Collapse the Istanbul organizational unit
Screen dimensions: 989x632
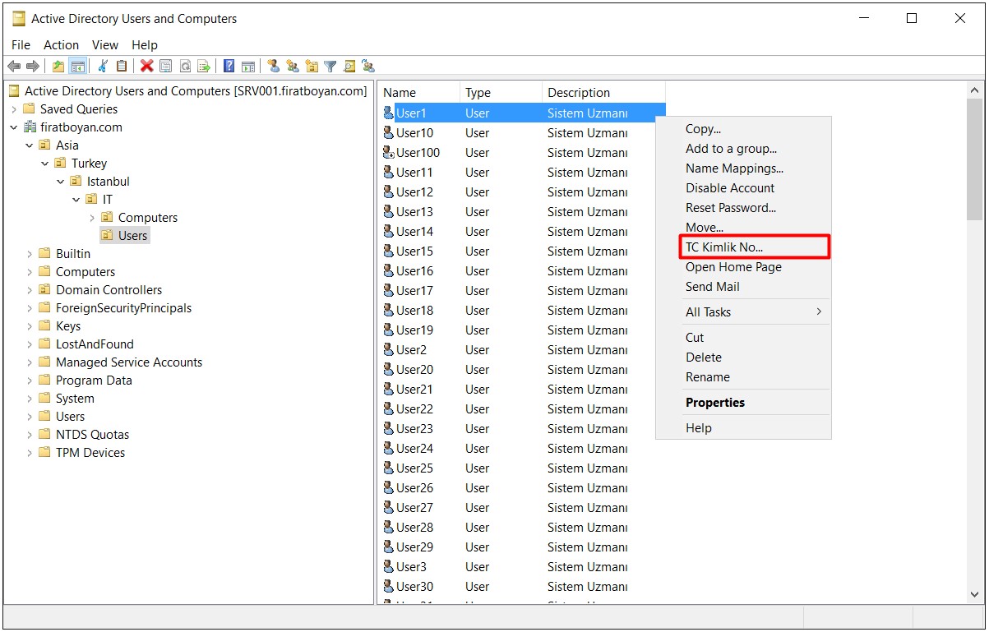(61, 182)
